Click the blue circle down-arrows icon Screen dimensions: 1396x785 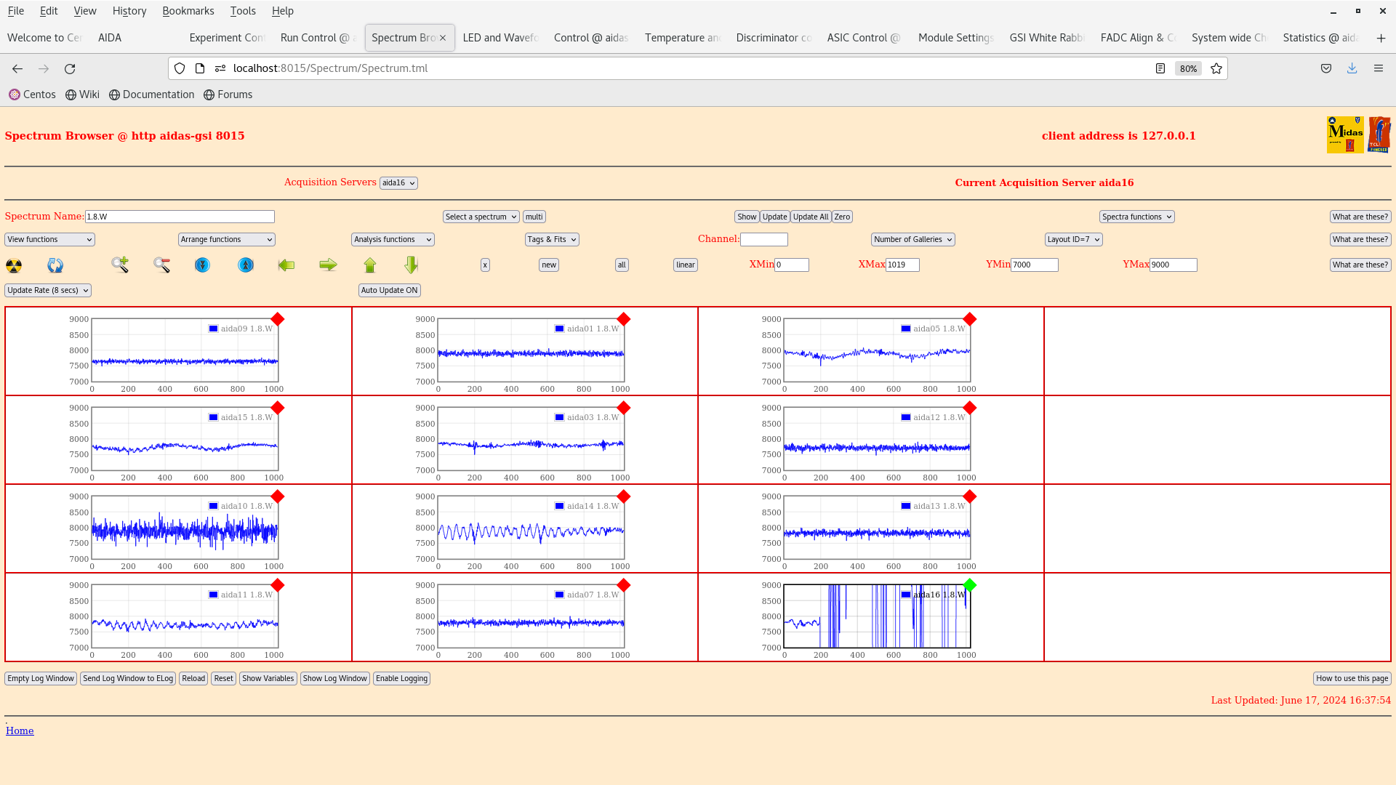(202, 265)
